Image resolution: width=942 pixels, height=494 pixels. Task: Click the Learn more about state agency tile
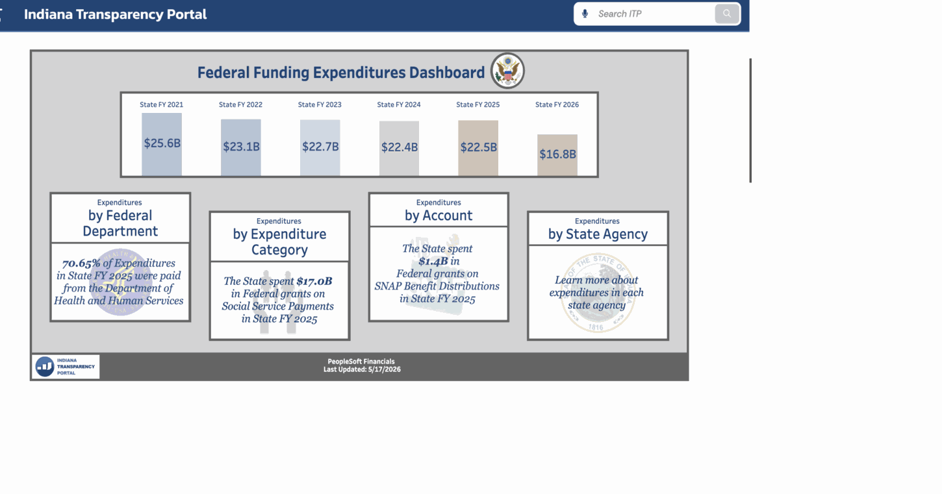[x=598, y=292]
